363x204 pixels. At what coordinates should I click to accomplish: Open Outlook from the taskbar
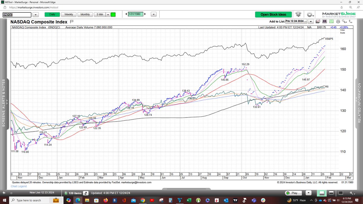[x=226, y=200]
